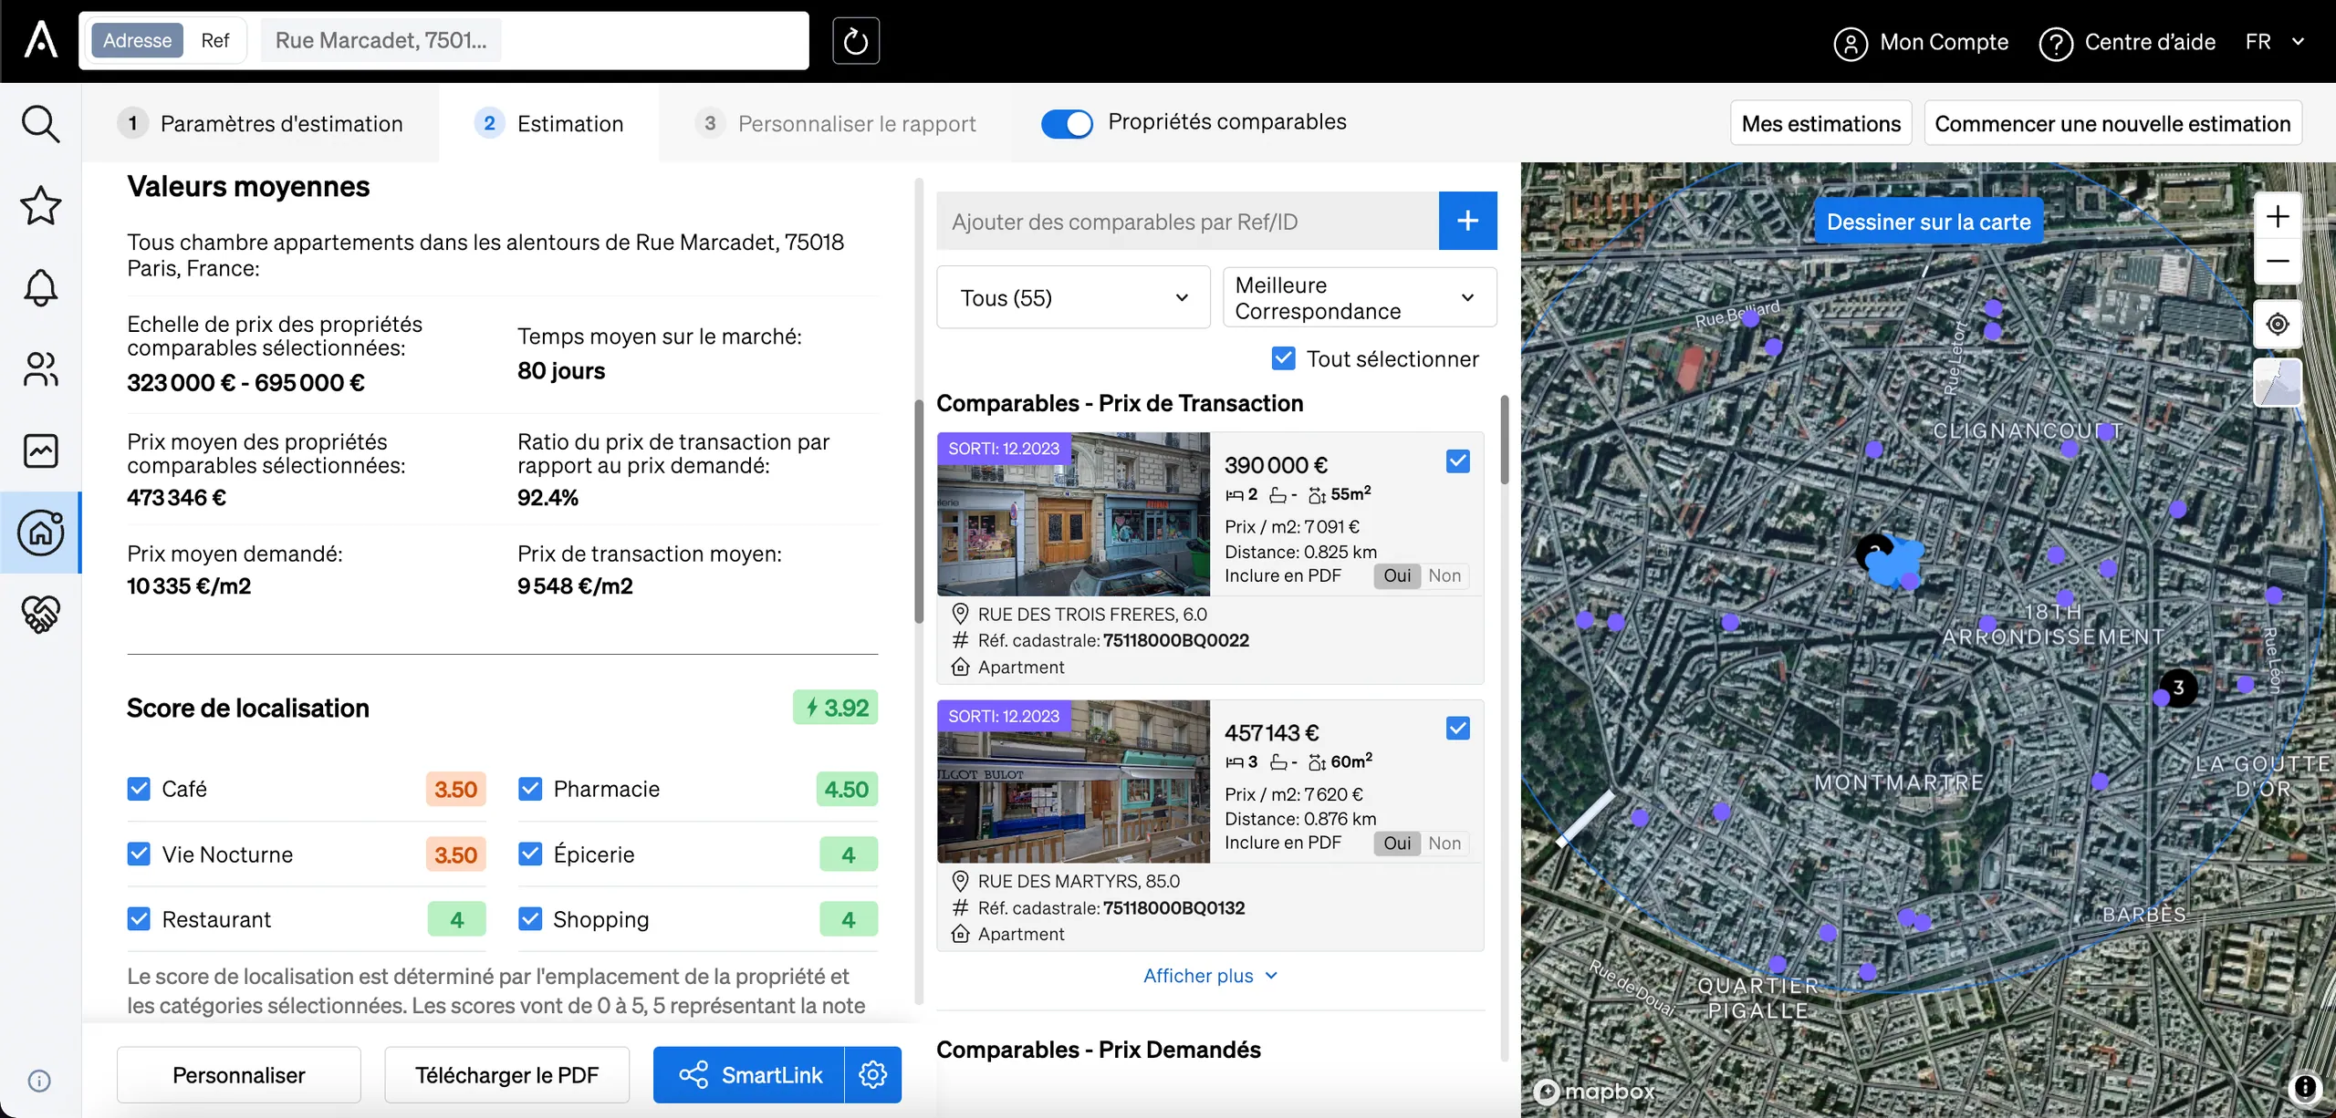This screenshot has height=1118, width=2336.
Task: Click the cluster marker labeled 3 on map
Action: point(2178,688)
